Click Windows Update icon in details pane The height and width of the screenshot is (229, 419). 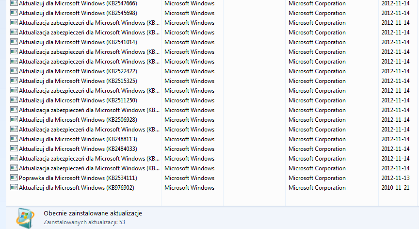tap(25, 218)
